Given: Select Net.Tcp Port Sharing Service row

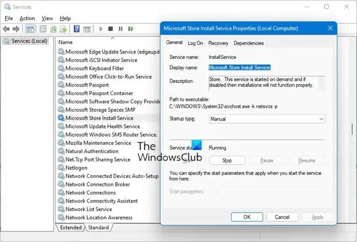Looking at the screenshot, I should [98, 159].
